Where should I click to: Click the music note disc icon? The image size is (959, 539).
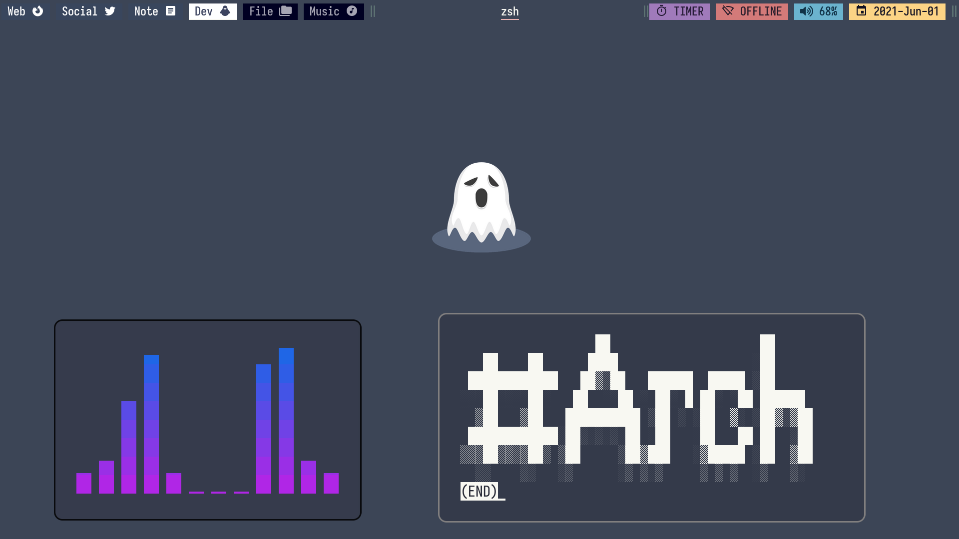coord(352,11)
